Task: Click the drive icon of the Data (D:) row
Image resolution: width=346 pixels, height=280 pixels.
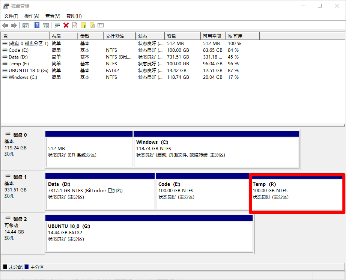Action: 5,57
